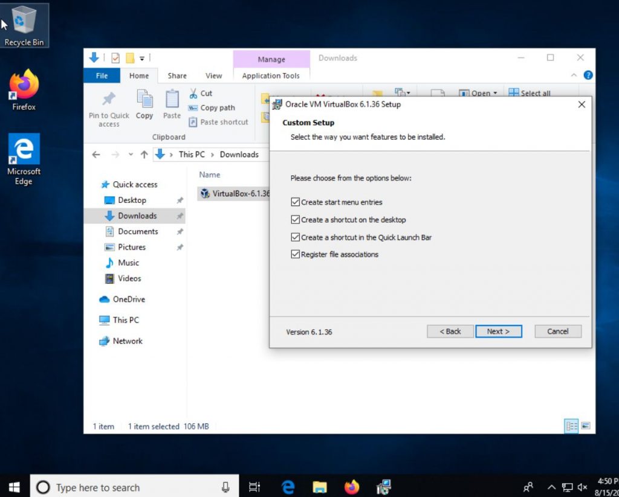
Task: Click Next in the VirtualBox installer
Action: click(499, 331)
